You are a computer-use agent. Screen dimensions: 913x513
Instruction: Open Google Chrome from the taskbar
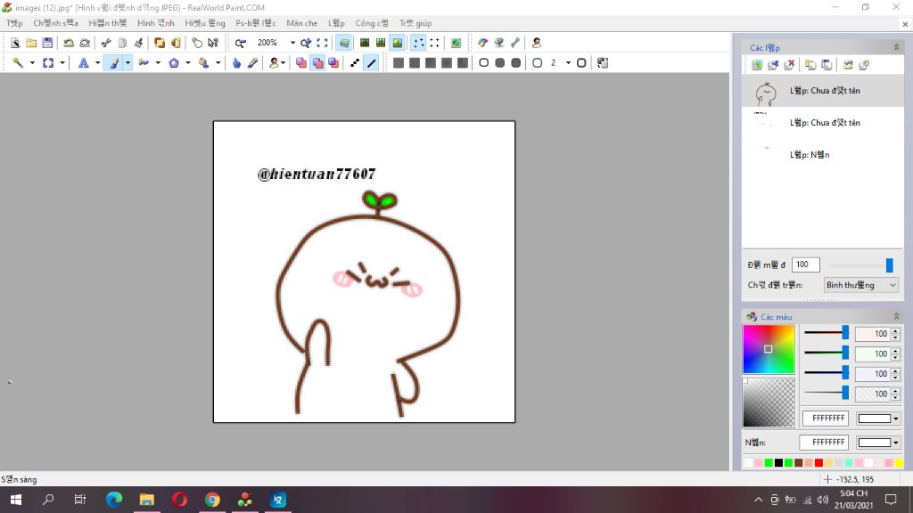pos(212,500)
